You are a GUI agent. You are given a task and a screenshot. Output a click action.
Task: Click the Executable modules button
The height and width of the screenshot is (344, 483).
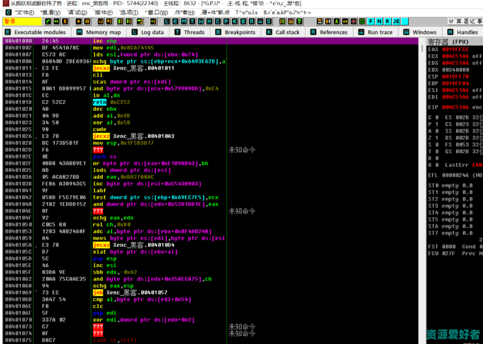point(35,31)
